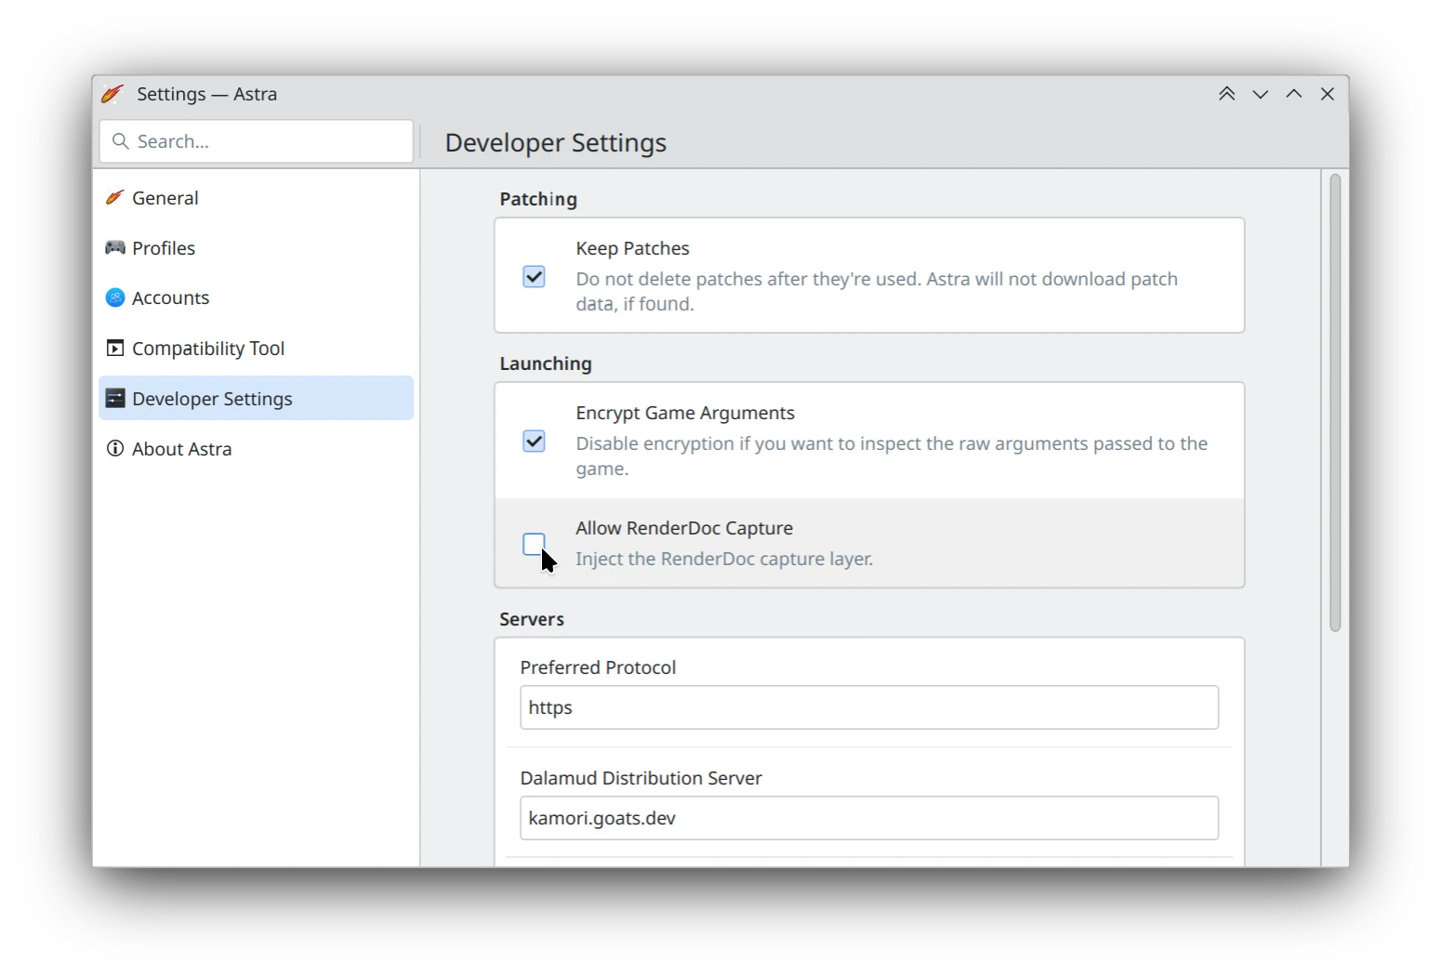Click 'Disable encryption' description text

coord(892,455)
